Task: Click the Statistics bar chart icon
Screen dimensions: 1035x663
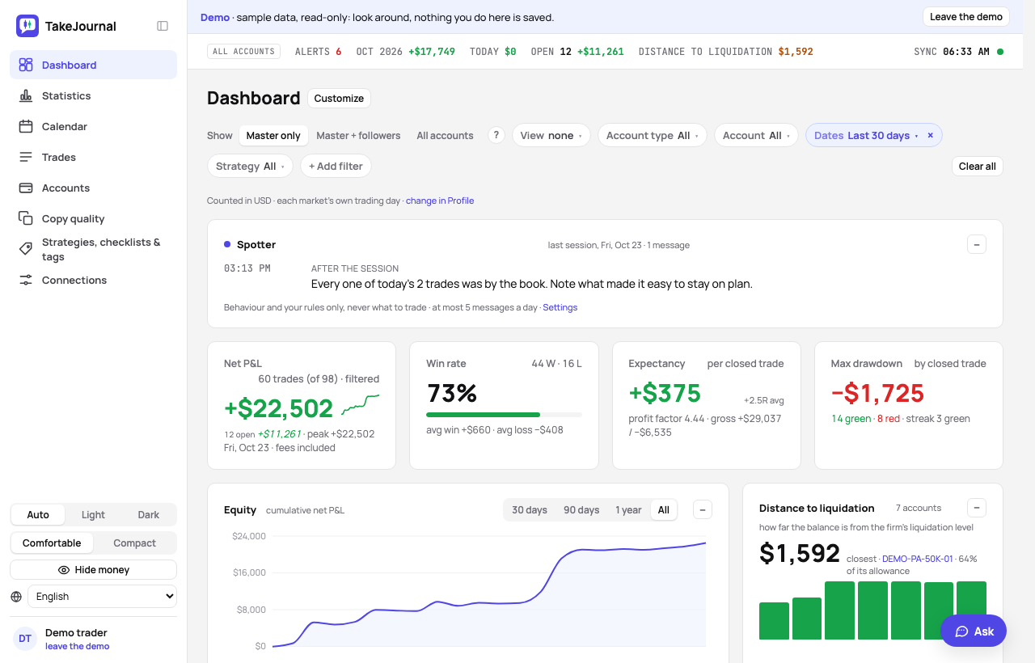Action: (26, 95)
